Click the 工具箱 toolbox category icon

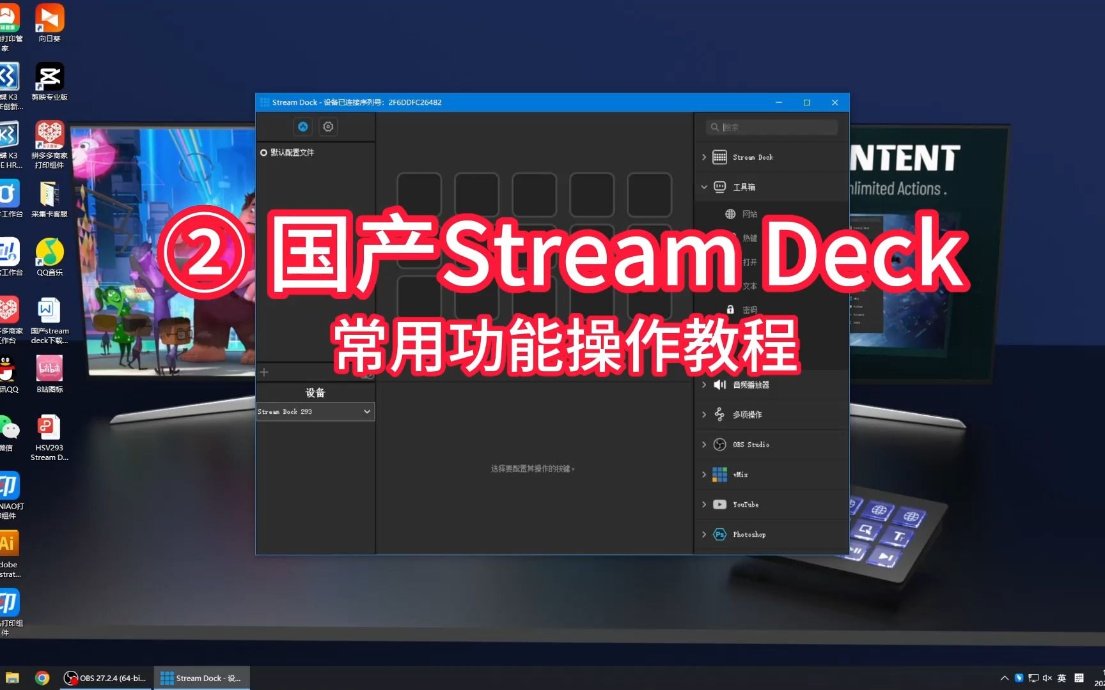point(720,187)
